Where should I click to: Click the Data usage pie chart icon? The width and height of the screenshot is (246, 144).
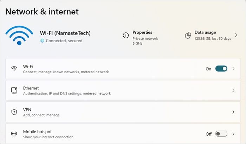[x=188, y=35]
